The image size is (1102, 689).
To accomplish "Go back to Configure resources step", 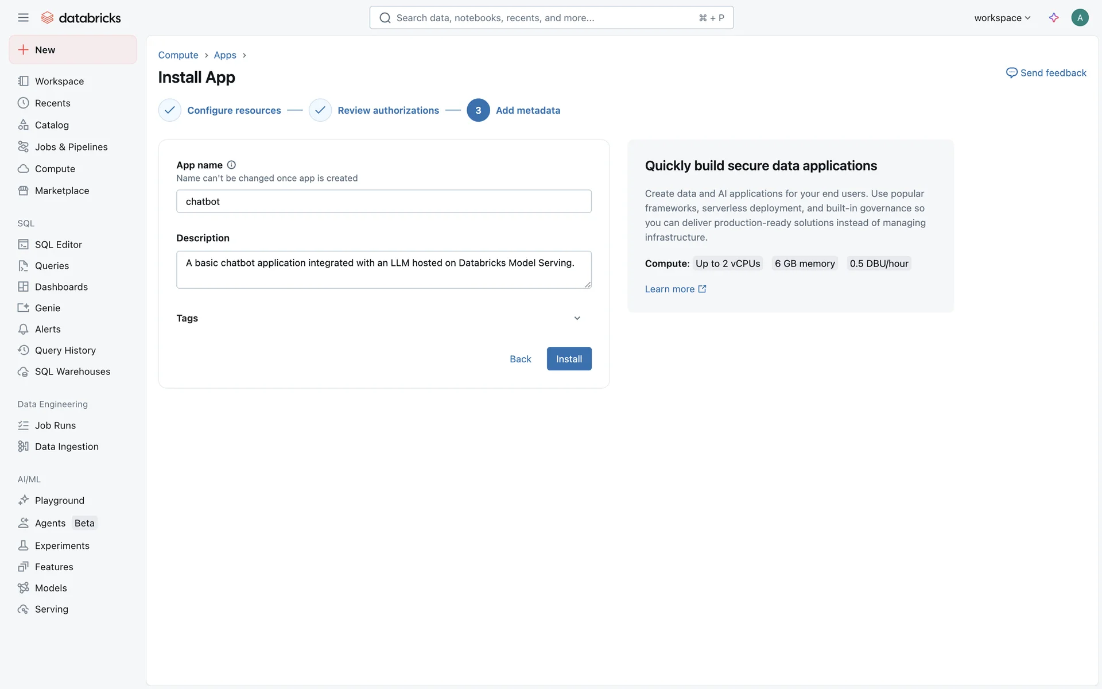I will (x=234, y=110).
